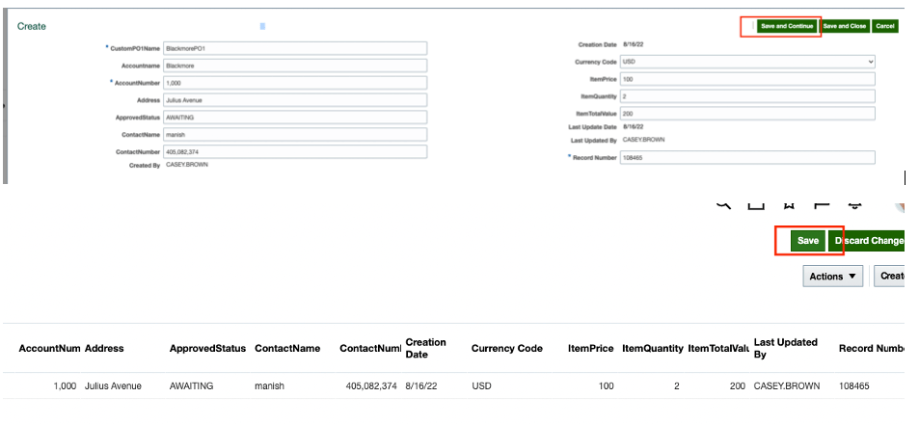Open the Actions dropdown menu
The height and width of the screenshot is (424, 919).
click(834, 277)
